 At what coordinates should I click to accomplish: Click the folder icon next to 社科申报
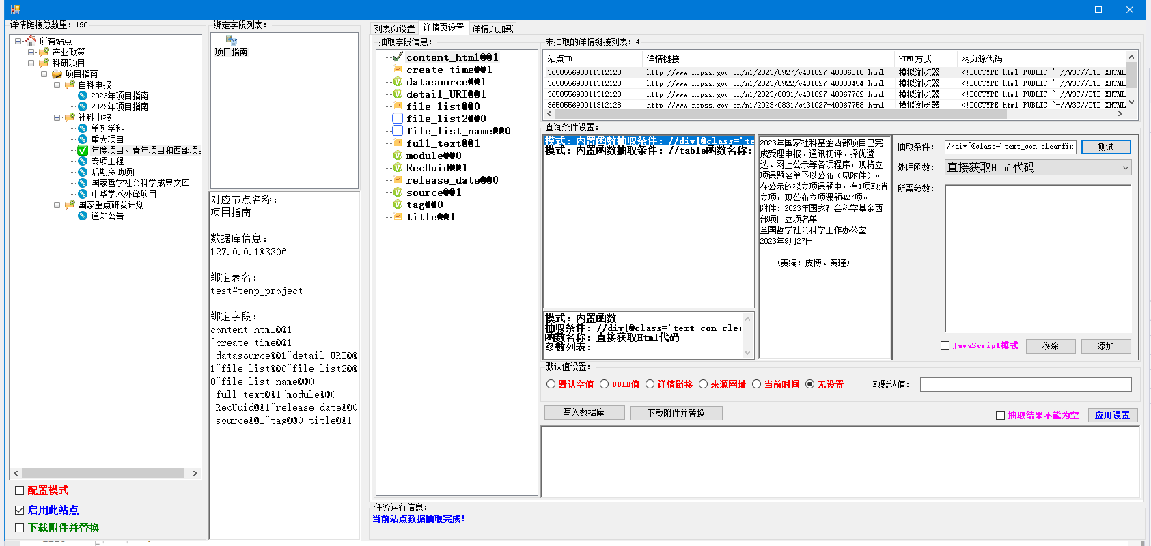[70, 117]
